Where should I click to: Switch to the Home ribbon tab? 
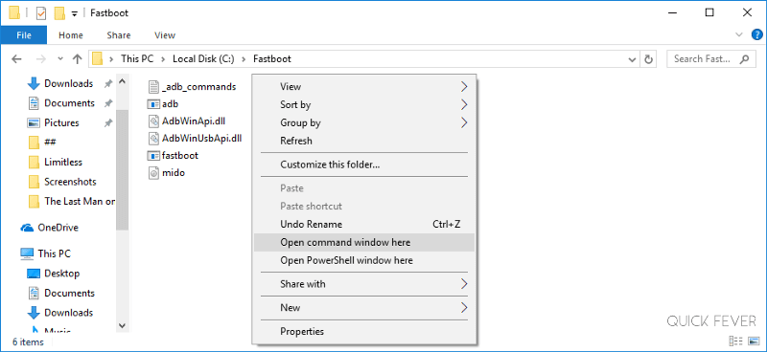tap(70, 35)
